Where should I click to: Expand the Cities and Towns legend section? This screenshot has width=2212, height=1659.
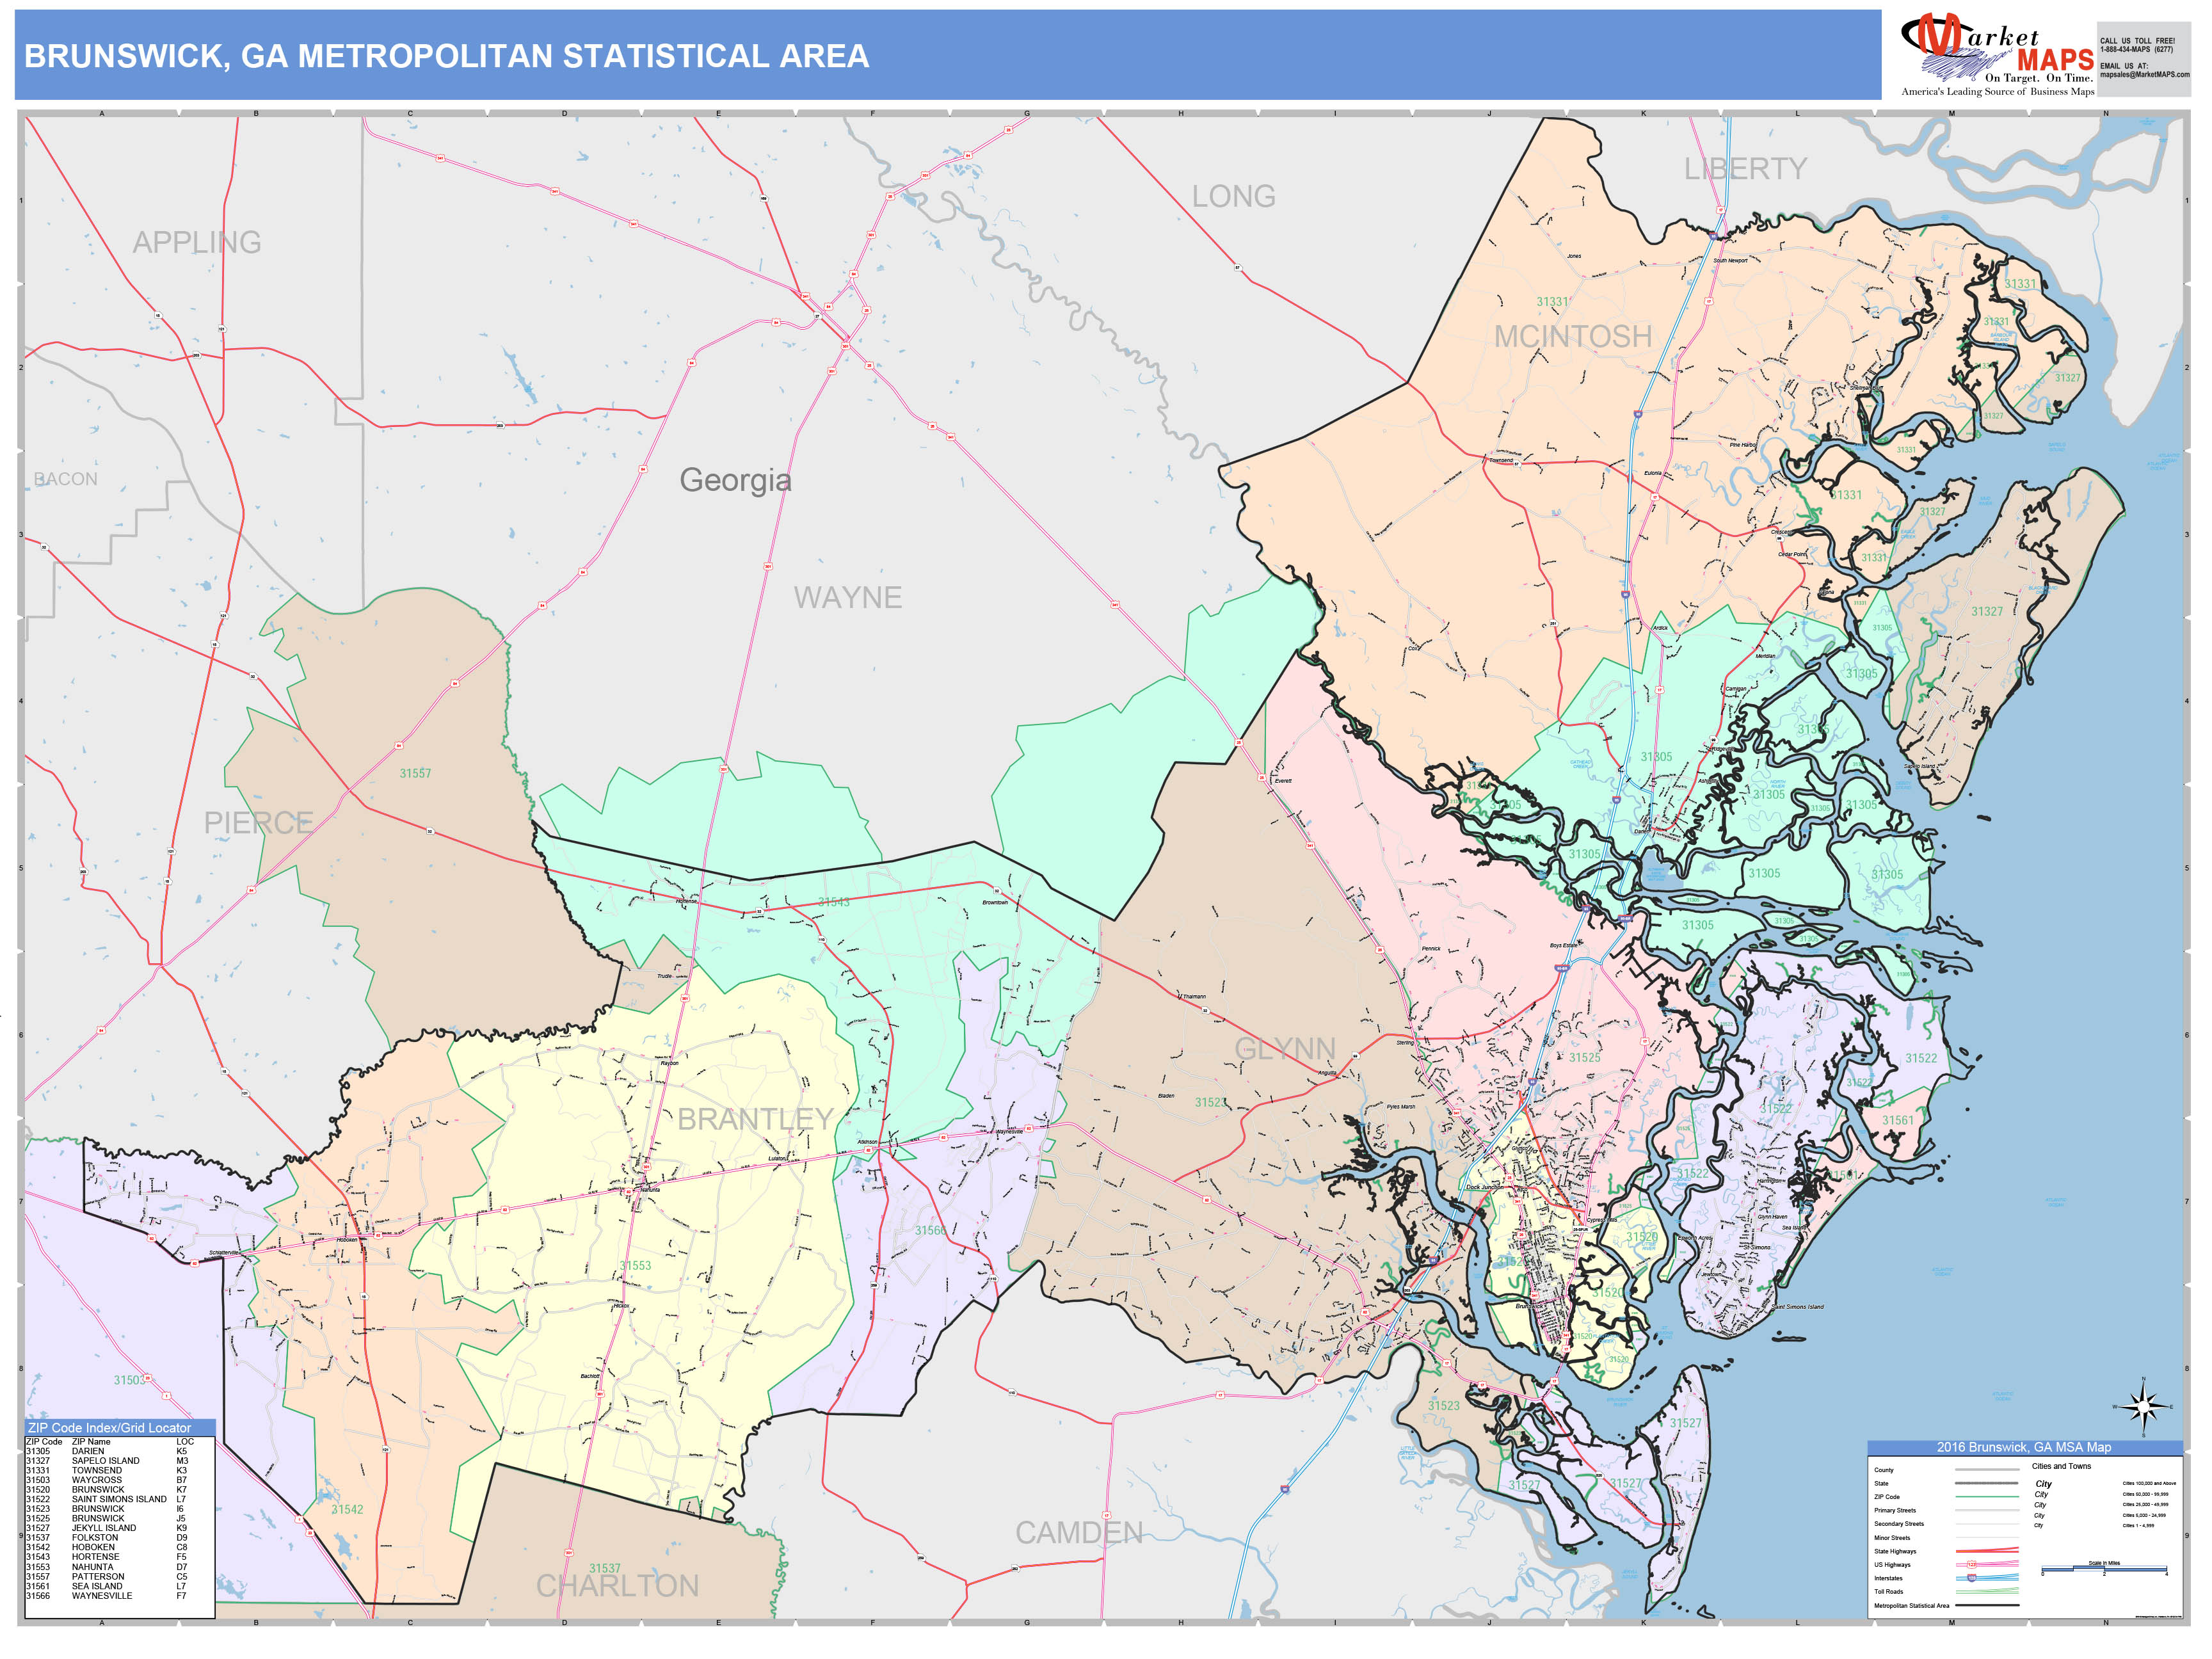tap(2062, 1466)
